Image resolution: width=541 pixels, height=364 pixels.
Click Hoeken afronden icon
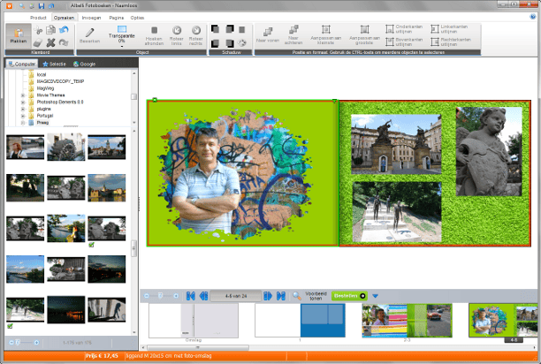155,31
